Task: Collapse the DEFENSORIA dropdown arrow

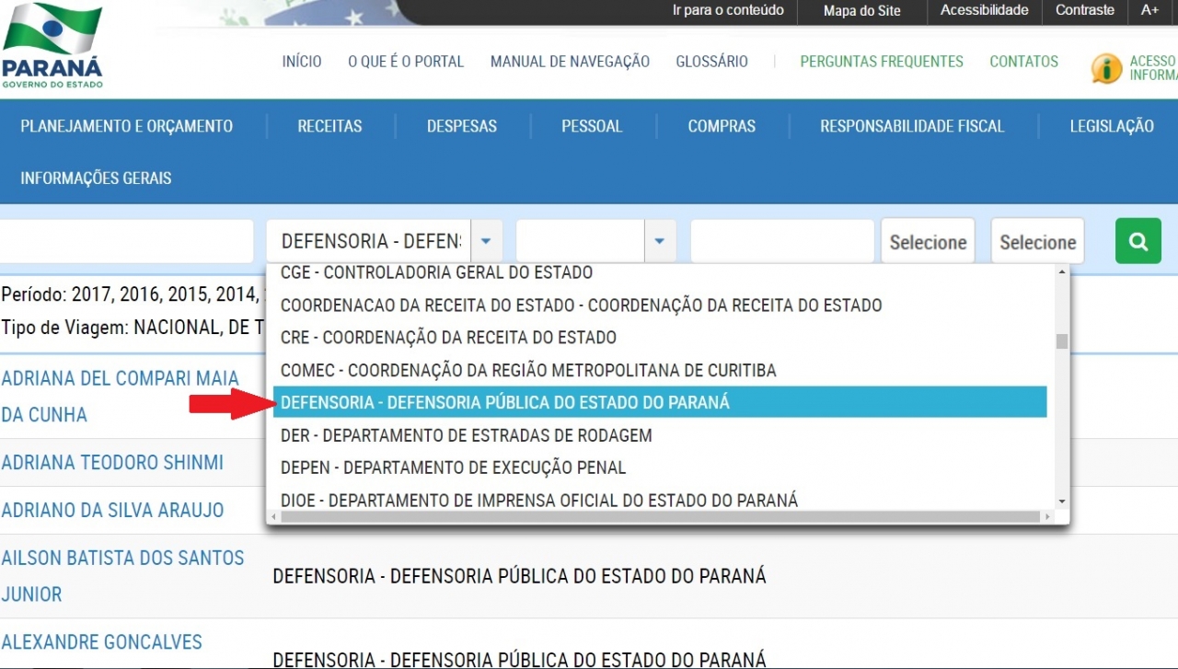Action: click(486, 241)
